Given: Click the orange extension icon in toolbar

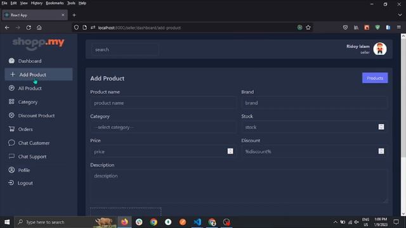Looking at the screenshot, I should 367,27.
